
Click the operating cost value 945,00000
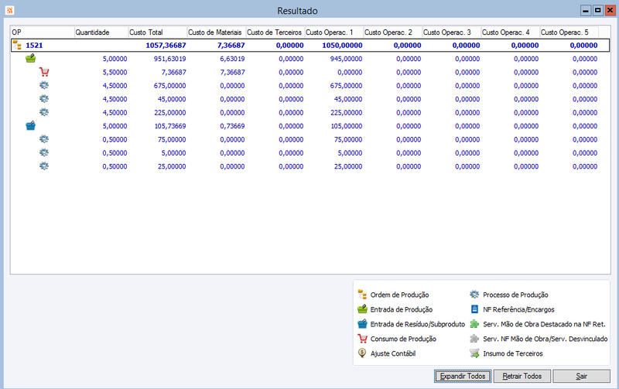(346, 59)
